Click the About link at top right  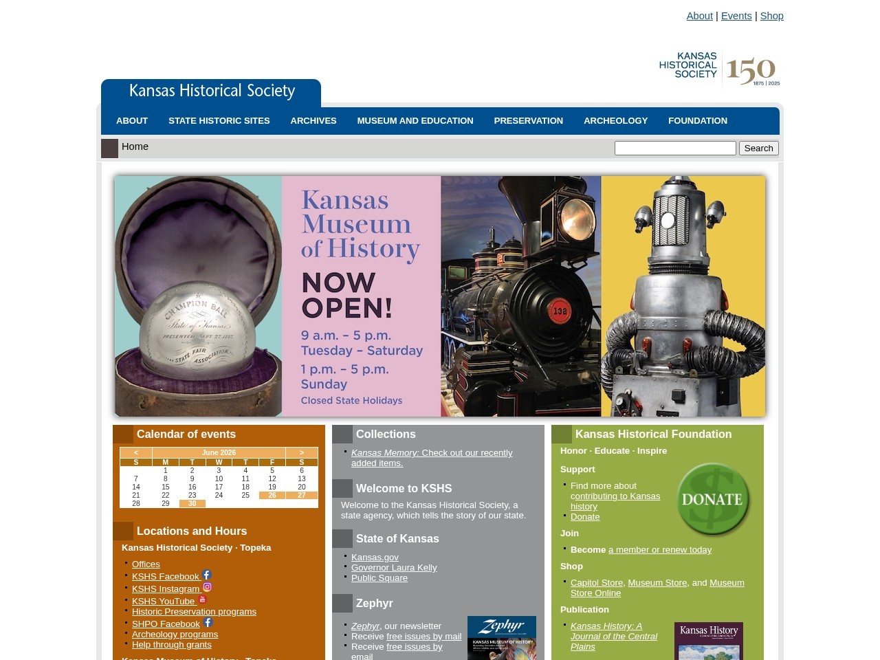coord(699,16)
